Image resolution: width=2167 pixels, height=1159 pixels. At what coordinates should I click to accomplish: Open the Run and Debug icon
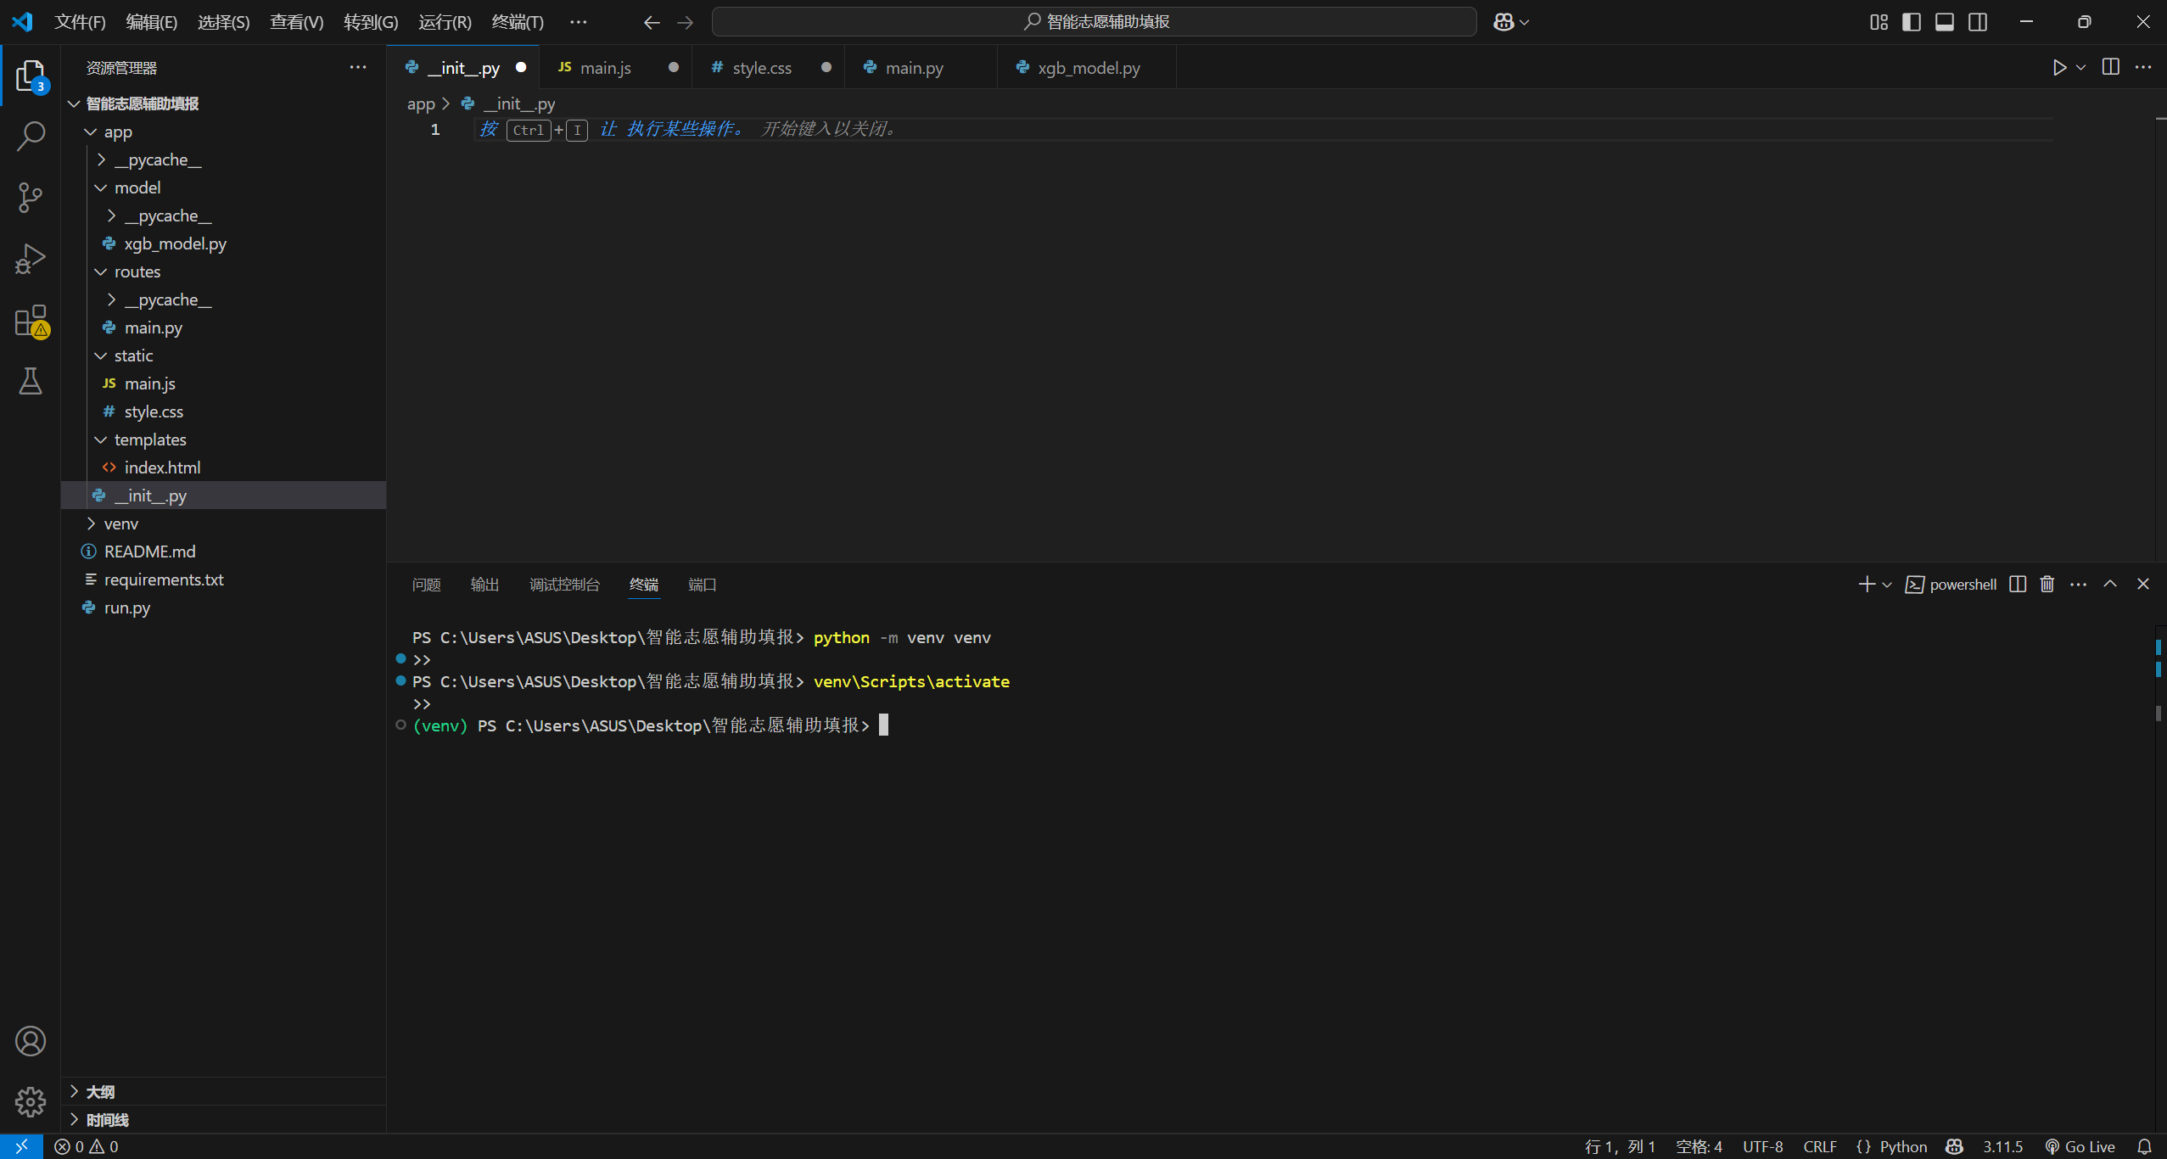(x=31, y=258)
